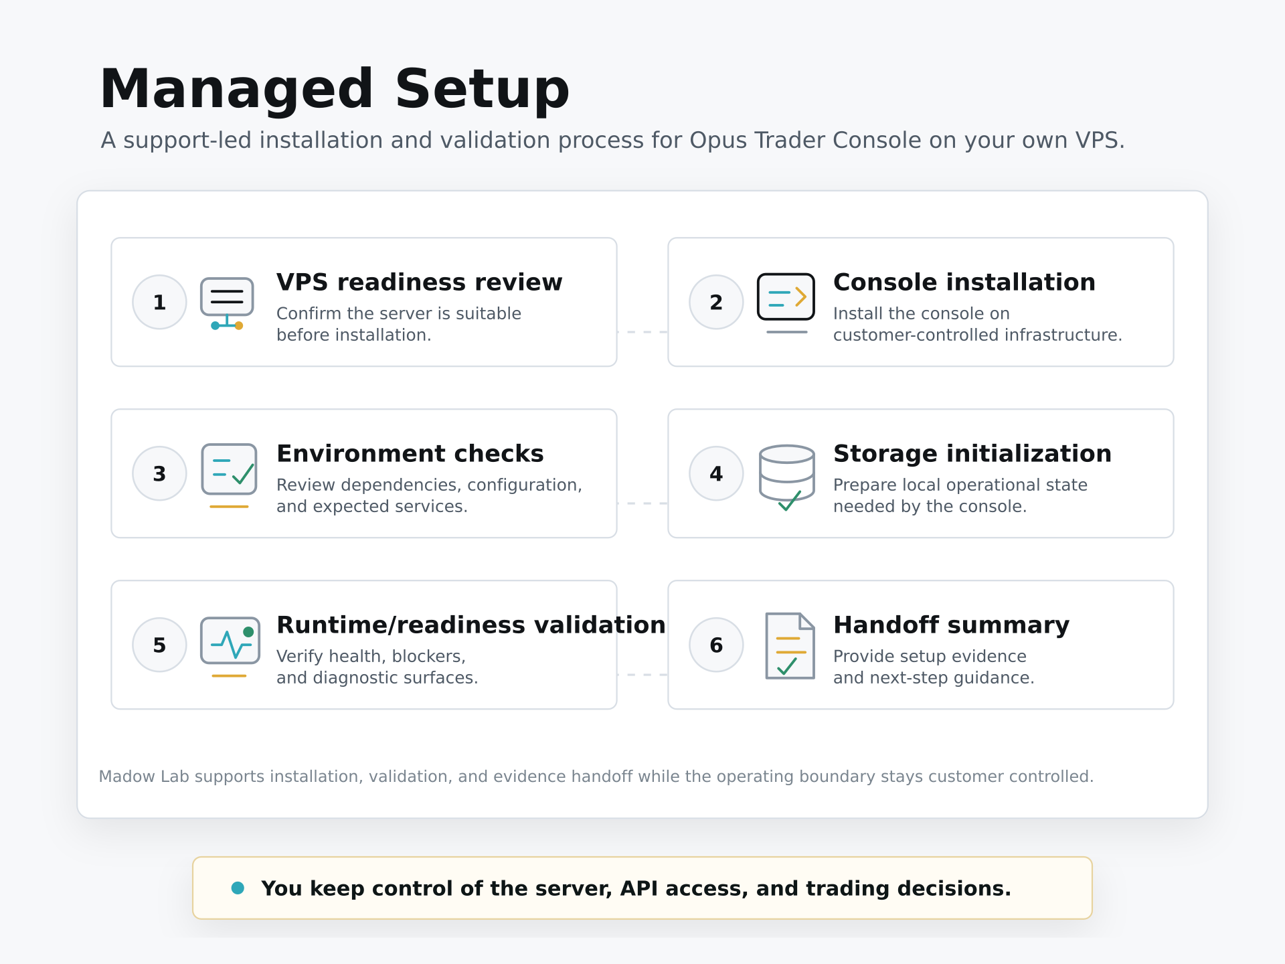Click step number 2 circle
Viewport: 1285px width, 964px height.
click(716, 302)
